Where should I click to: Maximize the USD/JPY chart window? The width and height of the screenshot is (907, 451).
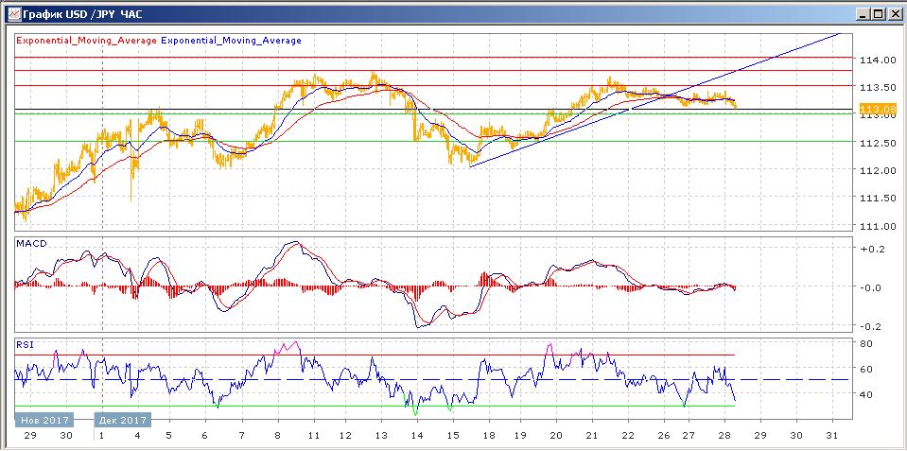pos(878,14)
